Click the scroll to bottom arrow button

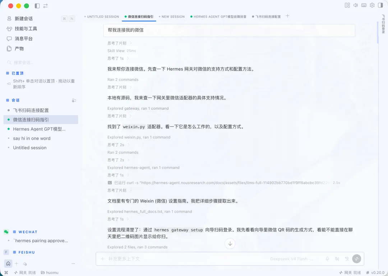(x=230, y=244)
